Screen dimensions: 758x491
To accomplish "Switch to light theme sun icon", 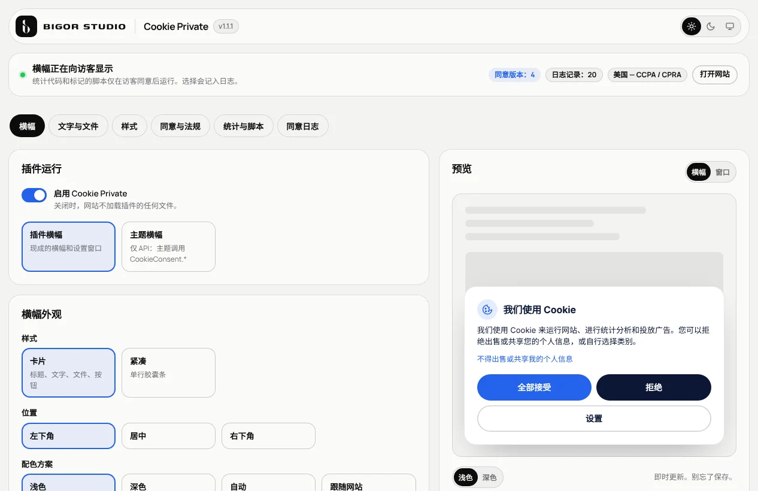I will pos(692,26).
